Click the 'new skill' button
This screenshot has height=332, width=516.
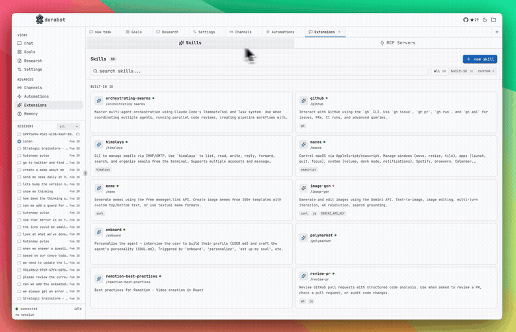tap(480, 59)
